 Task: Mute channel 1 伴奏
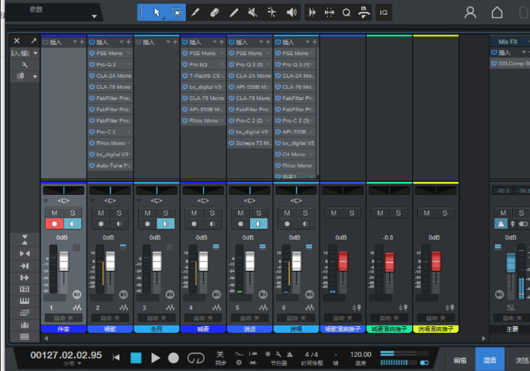click(x=54, y=213)
